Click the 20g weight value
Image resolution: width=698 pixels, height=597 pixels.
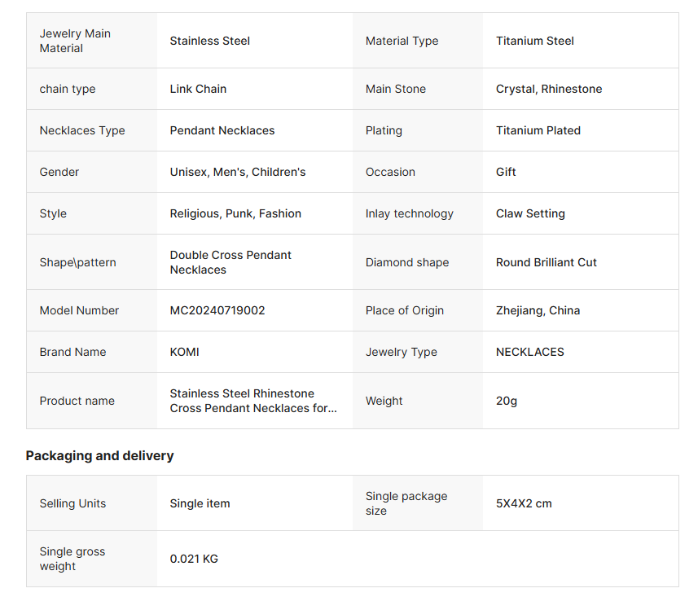pyautogui.click(x=507, y=401)
